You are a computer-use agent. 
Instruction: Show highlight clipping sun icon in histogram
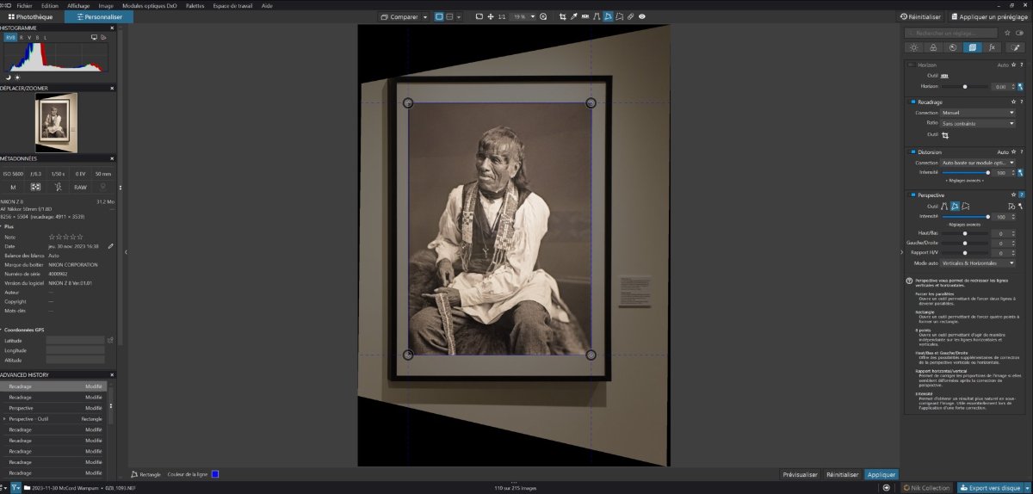(17, 77)
